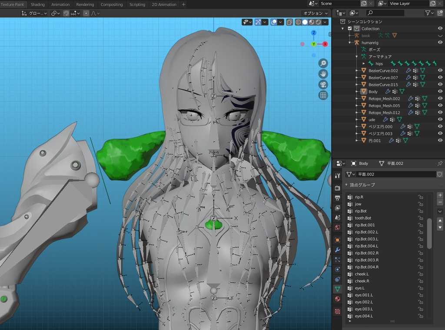The height and width of the screenshot is (330, 445).
Task: Click the viewport zoom magnifier gizmo
Action: [323, 63]
